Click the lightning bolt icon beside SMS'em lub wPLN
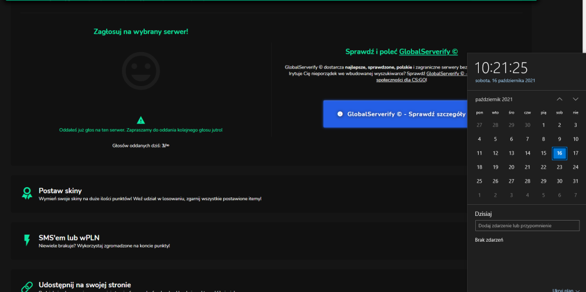Image resolution: width=586 pixels, height=292 pixels. 27,240
